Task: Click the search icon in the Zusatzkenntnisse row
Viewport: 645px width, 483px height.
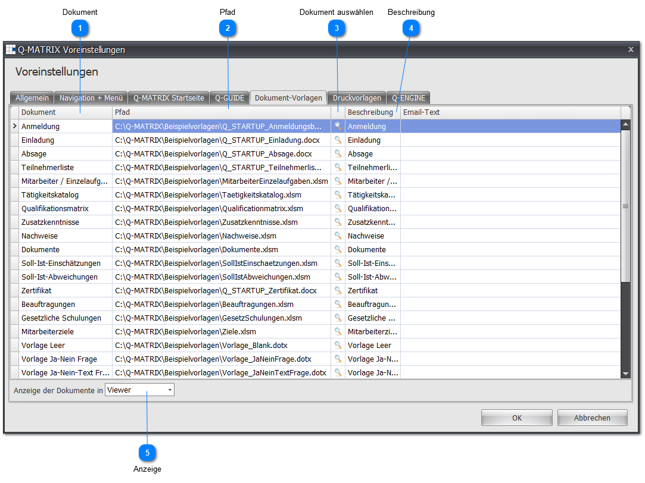Action: tap(338, 222)
